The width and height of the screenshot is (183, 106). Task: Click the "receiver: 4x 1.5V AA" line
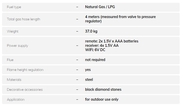102,46
